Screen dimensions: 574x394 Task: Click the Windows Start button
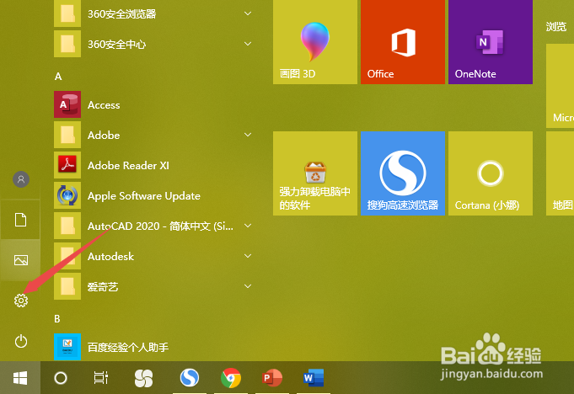20,378
